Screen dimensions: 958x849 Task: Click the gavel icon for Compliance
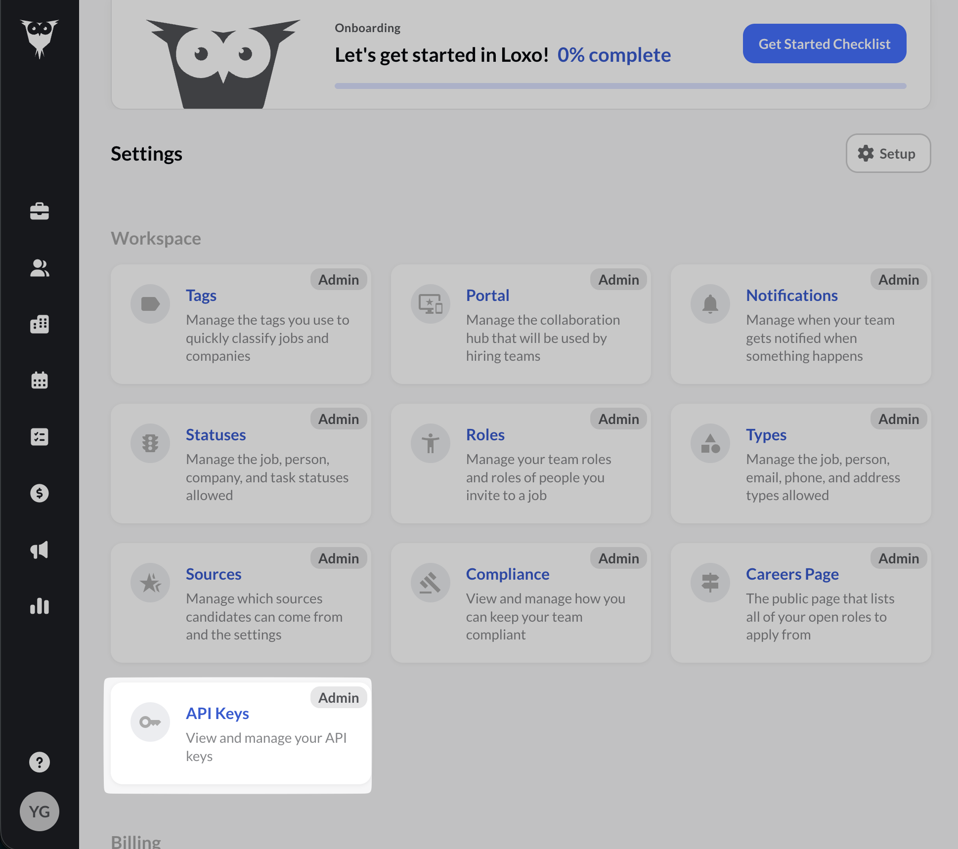pos(430,583)
